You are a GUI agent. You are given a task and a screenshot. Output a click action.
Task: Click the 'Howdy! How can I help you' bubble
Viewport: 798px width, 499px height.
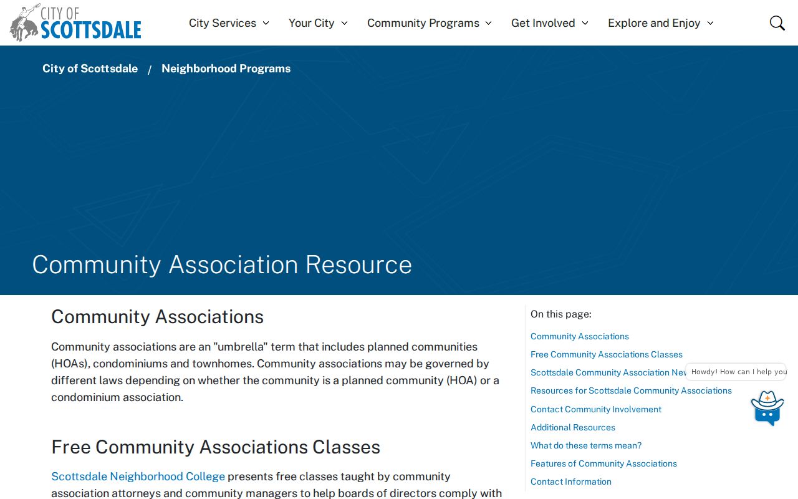click(736, 372)
